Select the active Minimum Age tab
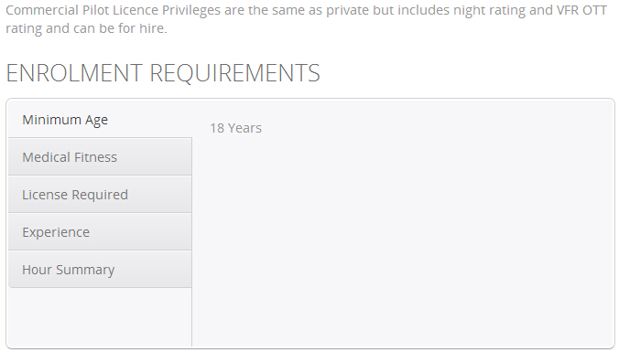 (x=100, y=120)
